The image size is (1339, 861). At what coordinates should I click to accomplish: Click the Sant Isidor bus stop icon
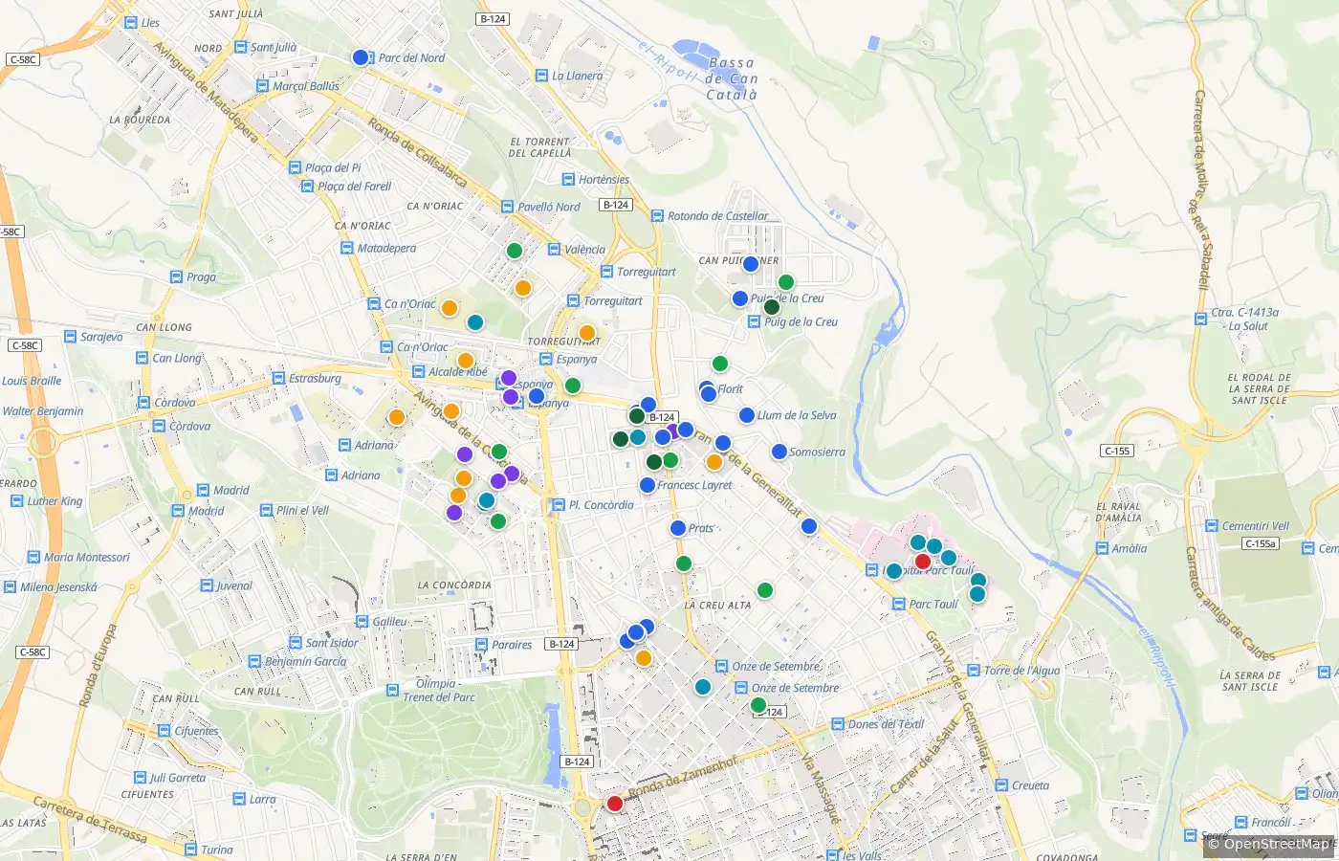[x=296, y=643]
